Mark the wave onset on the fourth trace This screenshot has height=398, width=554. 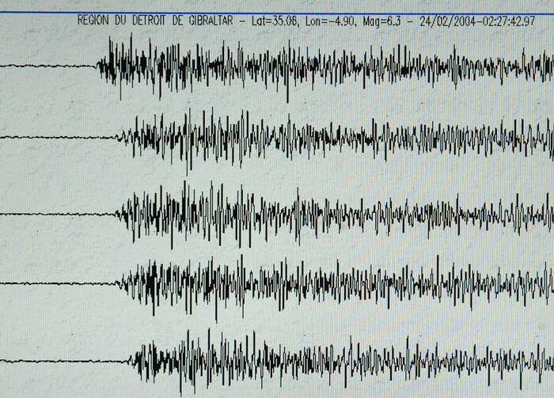(121, 282)
